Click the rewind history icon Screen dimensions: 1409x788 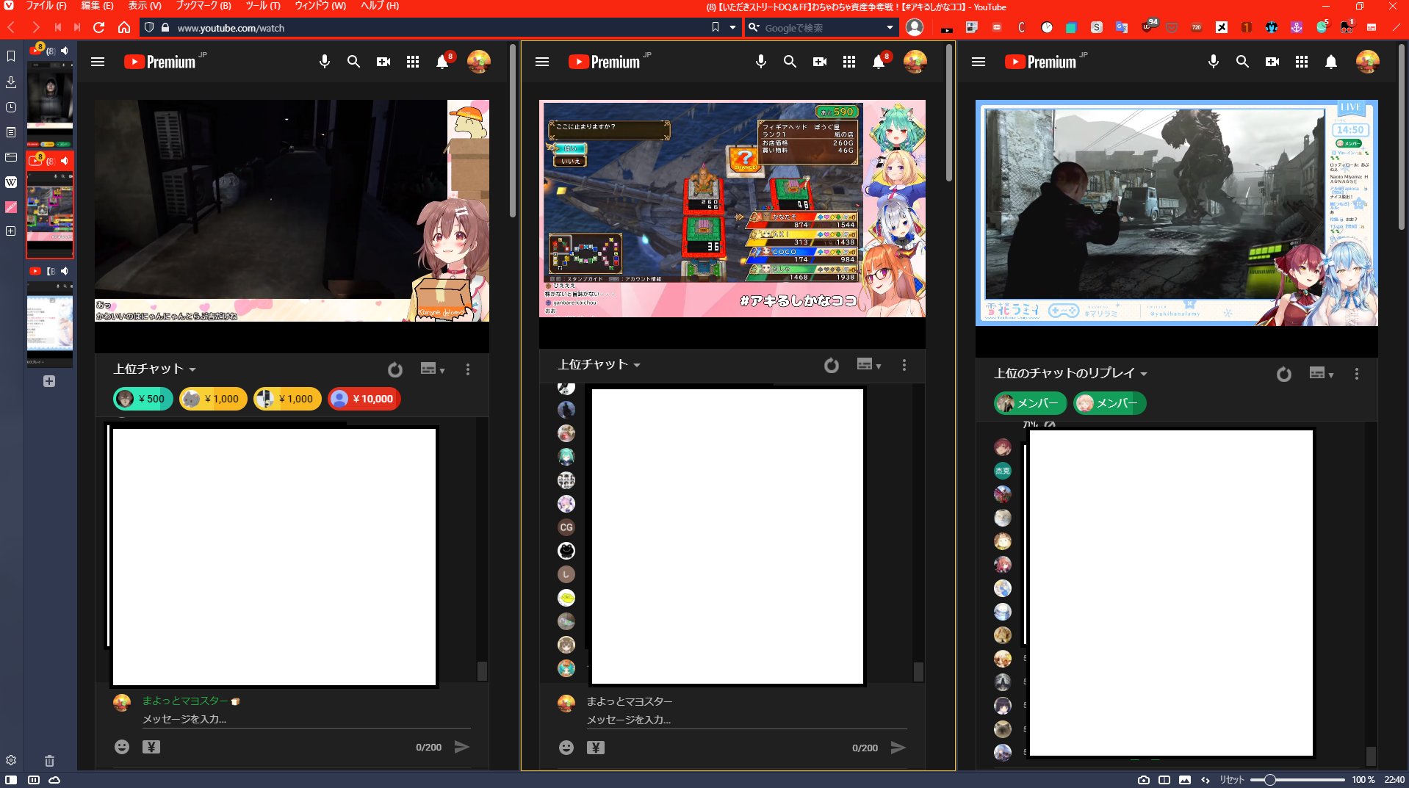tap(57, 27)
